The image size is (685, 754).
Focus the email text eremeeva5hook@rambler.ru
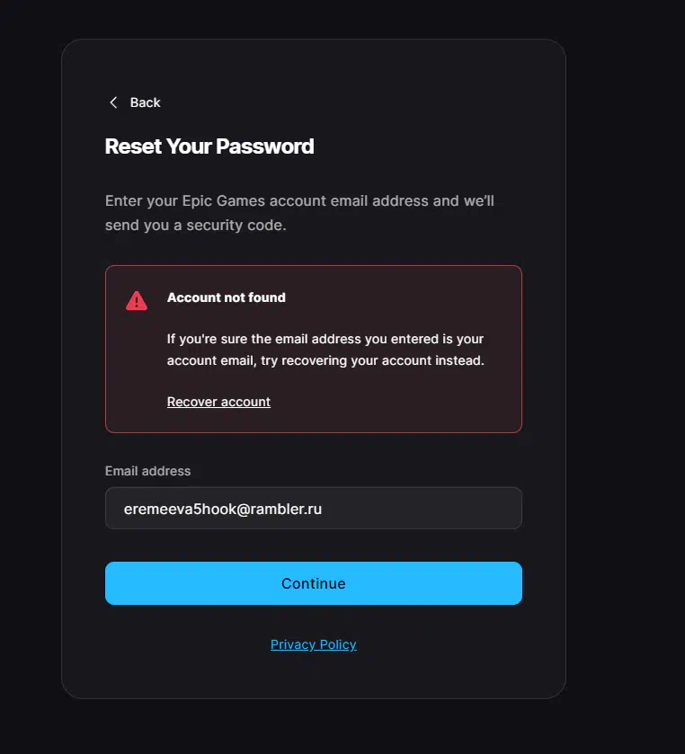pyautogui.click(x=223, y=509)
